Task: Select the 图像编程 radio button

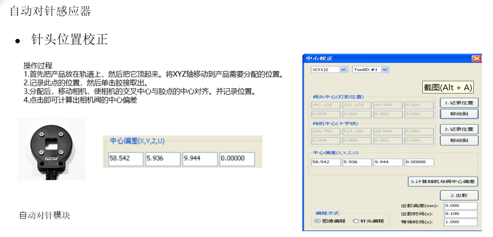Action: tap(317, 221)
